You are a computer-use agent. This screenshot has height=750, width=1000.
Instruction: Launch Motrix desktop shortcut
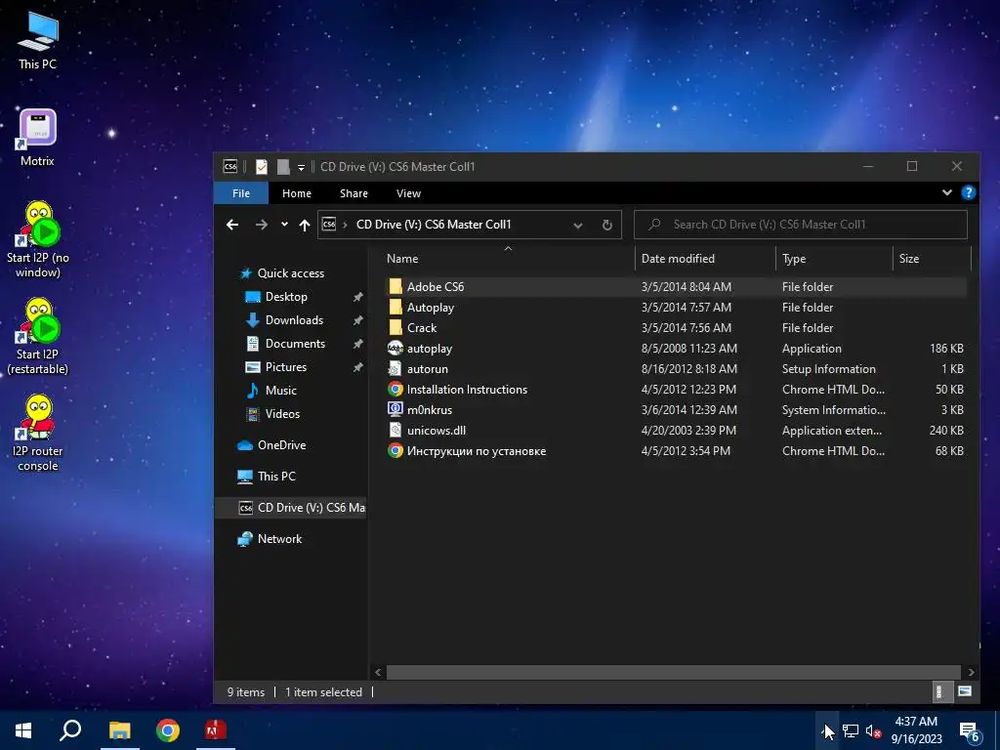pyautogui.click(x=38, y=138)
